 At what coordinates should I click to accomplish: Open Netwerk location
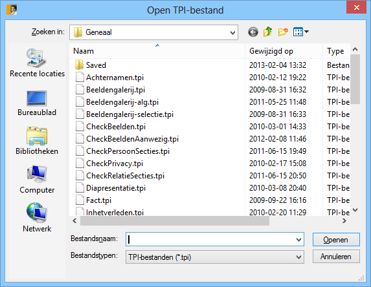[37, 218]
